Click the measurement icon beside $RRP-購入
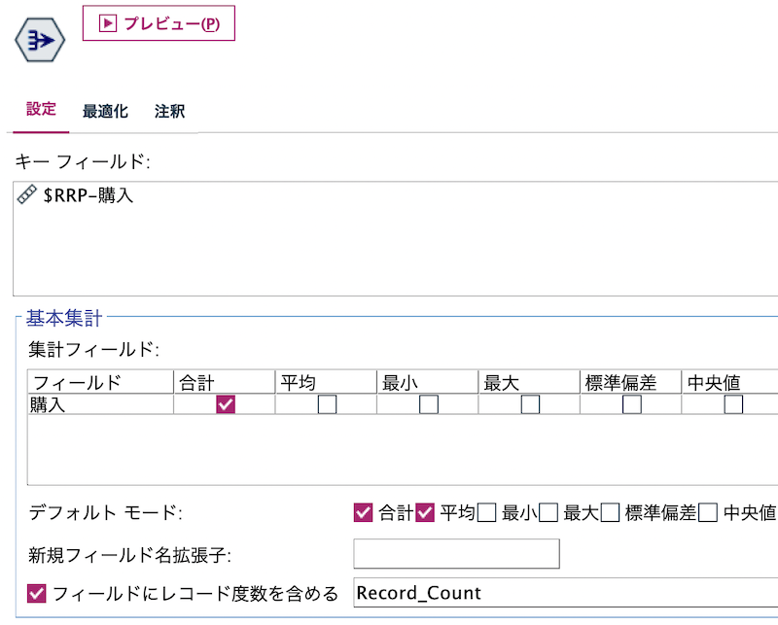 (x=25, y=193)
